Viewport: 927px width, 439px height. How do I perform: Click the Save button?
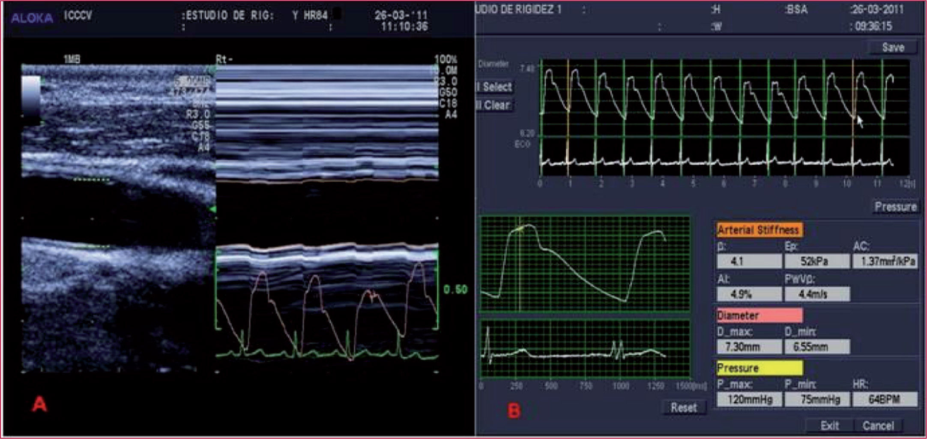point(893,47)
